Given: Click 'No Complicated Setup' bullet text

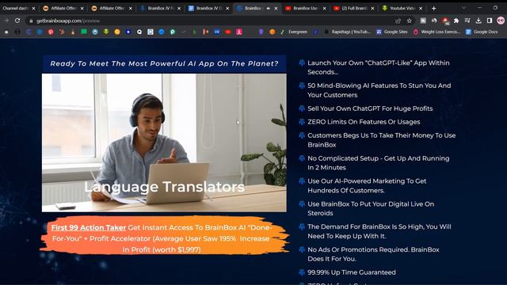Looking at the screenshot, I should point(379,163).
